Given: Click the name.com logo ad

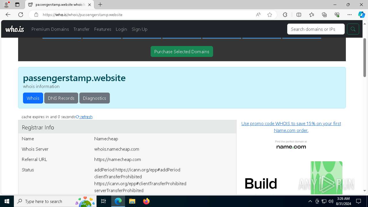Looking at the screenshot, I should (x=291, y=145).
